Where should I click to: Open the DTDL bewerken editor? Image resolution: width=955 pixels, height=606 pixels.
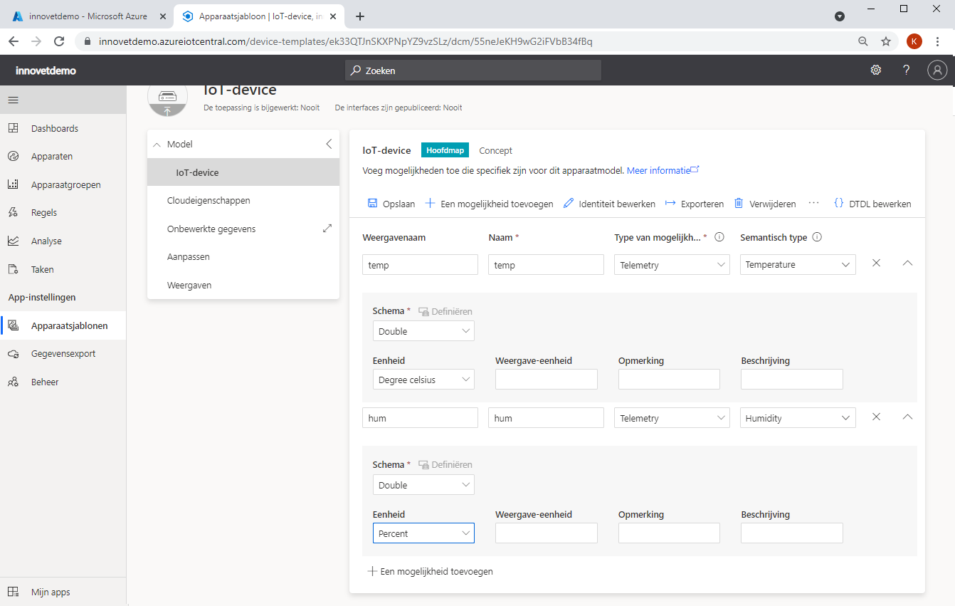(x=872, y=204)
